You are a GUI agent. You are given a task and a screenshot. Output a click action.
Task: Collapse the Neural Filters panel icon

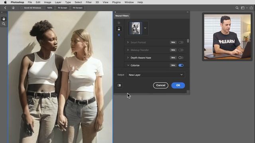188,12
